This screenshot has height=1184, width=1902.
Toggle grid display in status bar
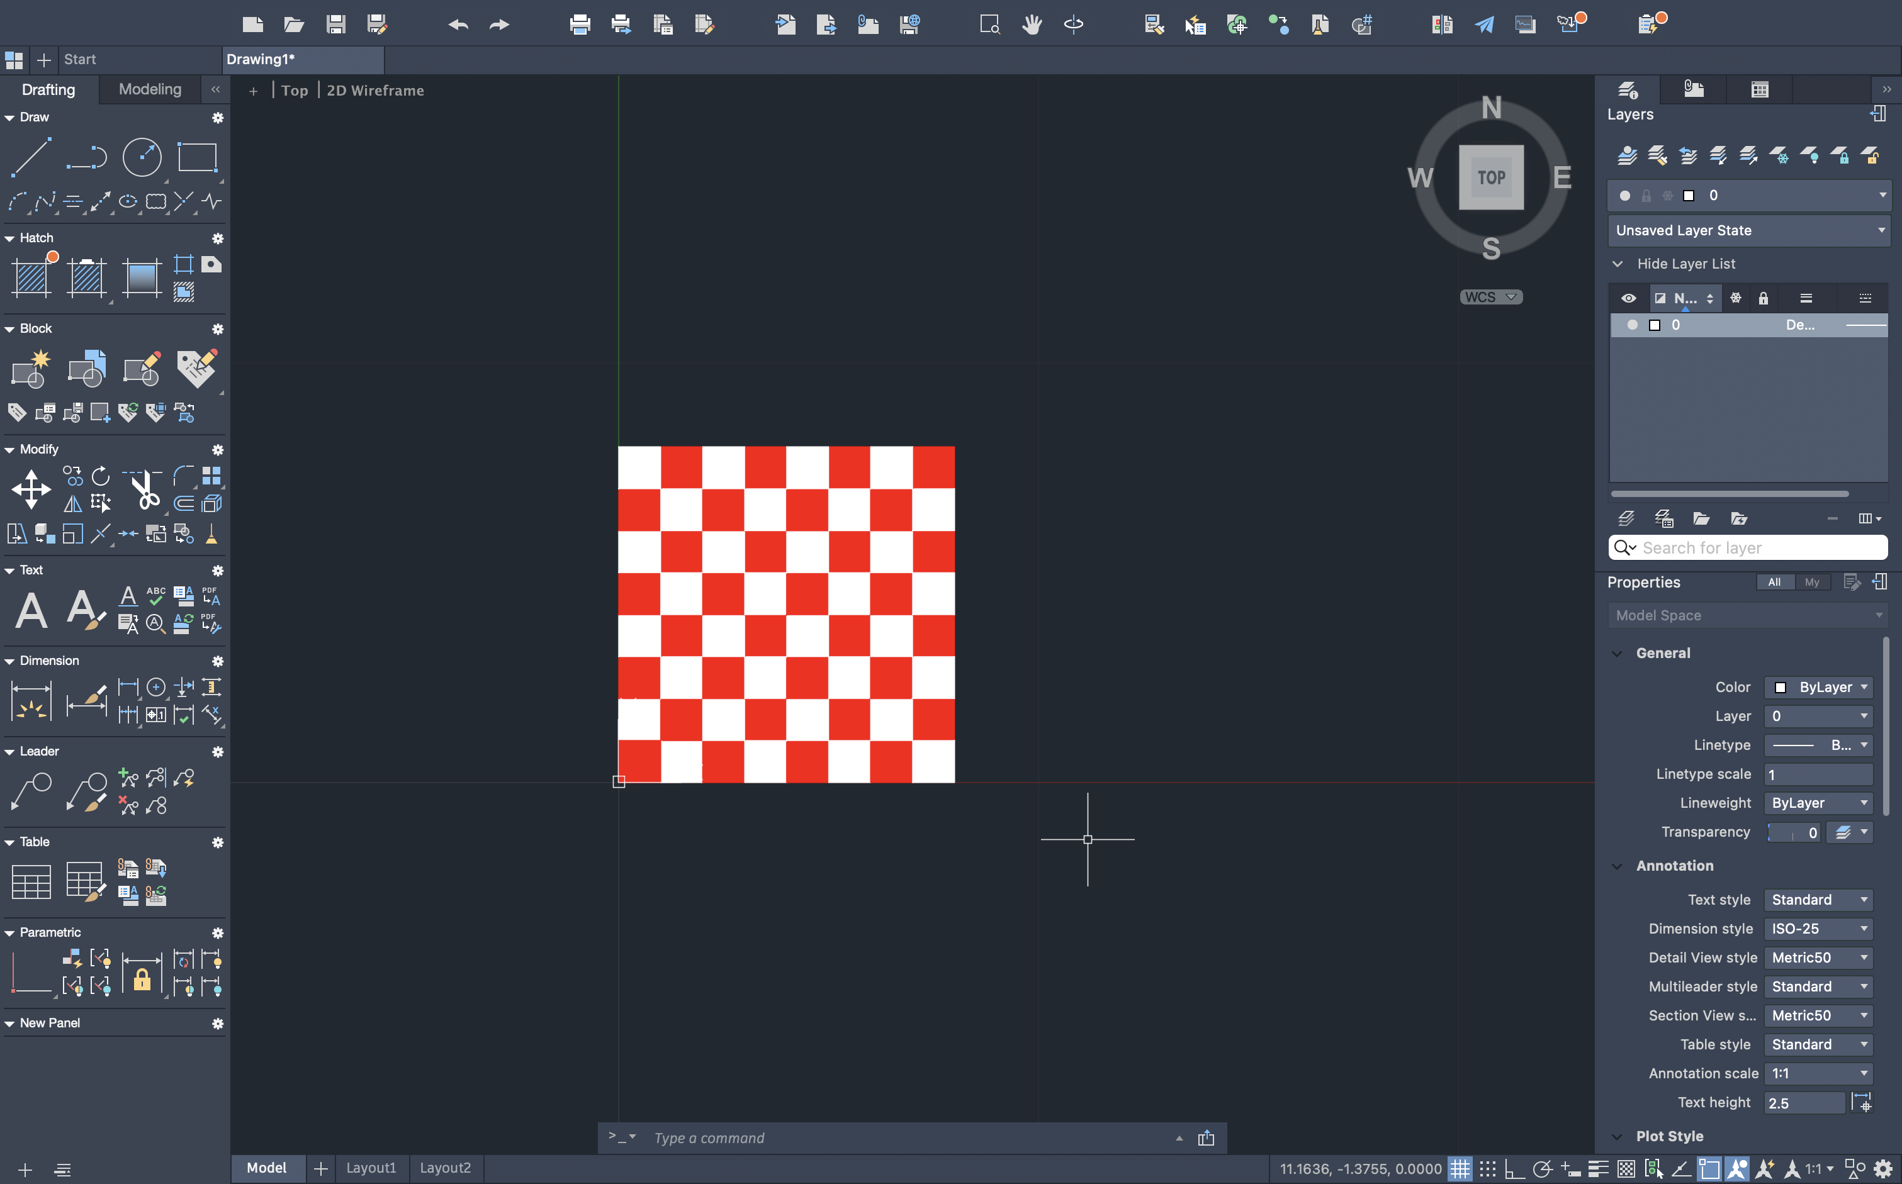(x=1460, y=1168)
